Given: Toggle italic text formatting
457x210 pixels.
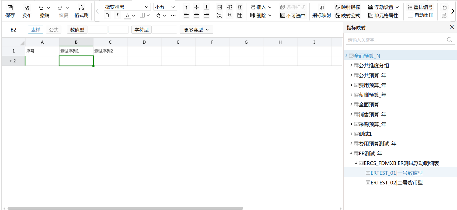Looking at the screenshot, I should (117, 16).
